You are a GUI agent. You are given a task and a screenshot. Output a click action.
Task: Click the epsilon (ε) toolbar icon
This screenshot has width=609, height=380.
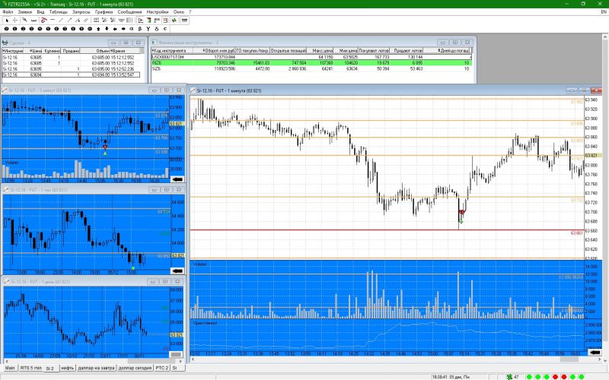click(165, 29)
